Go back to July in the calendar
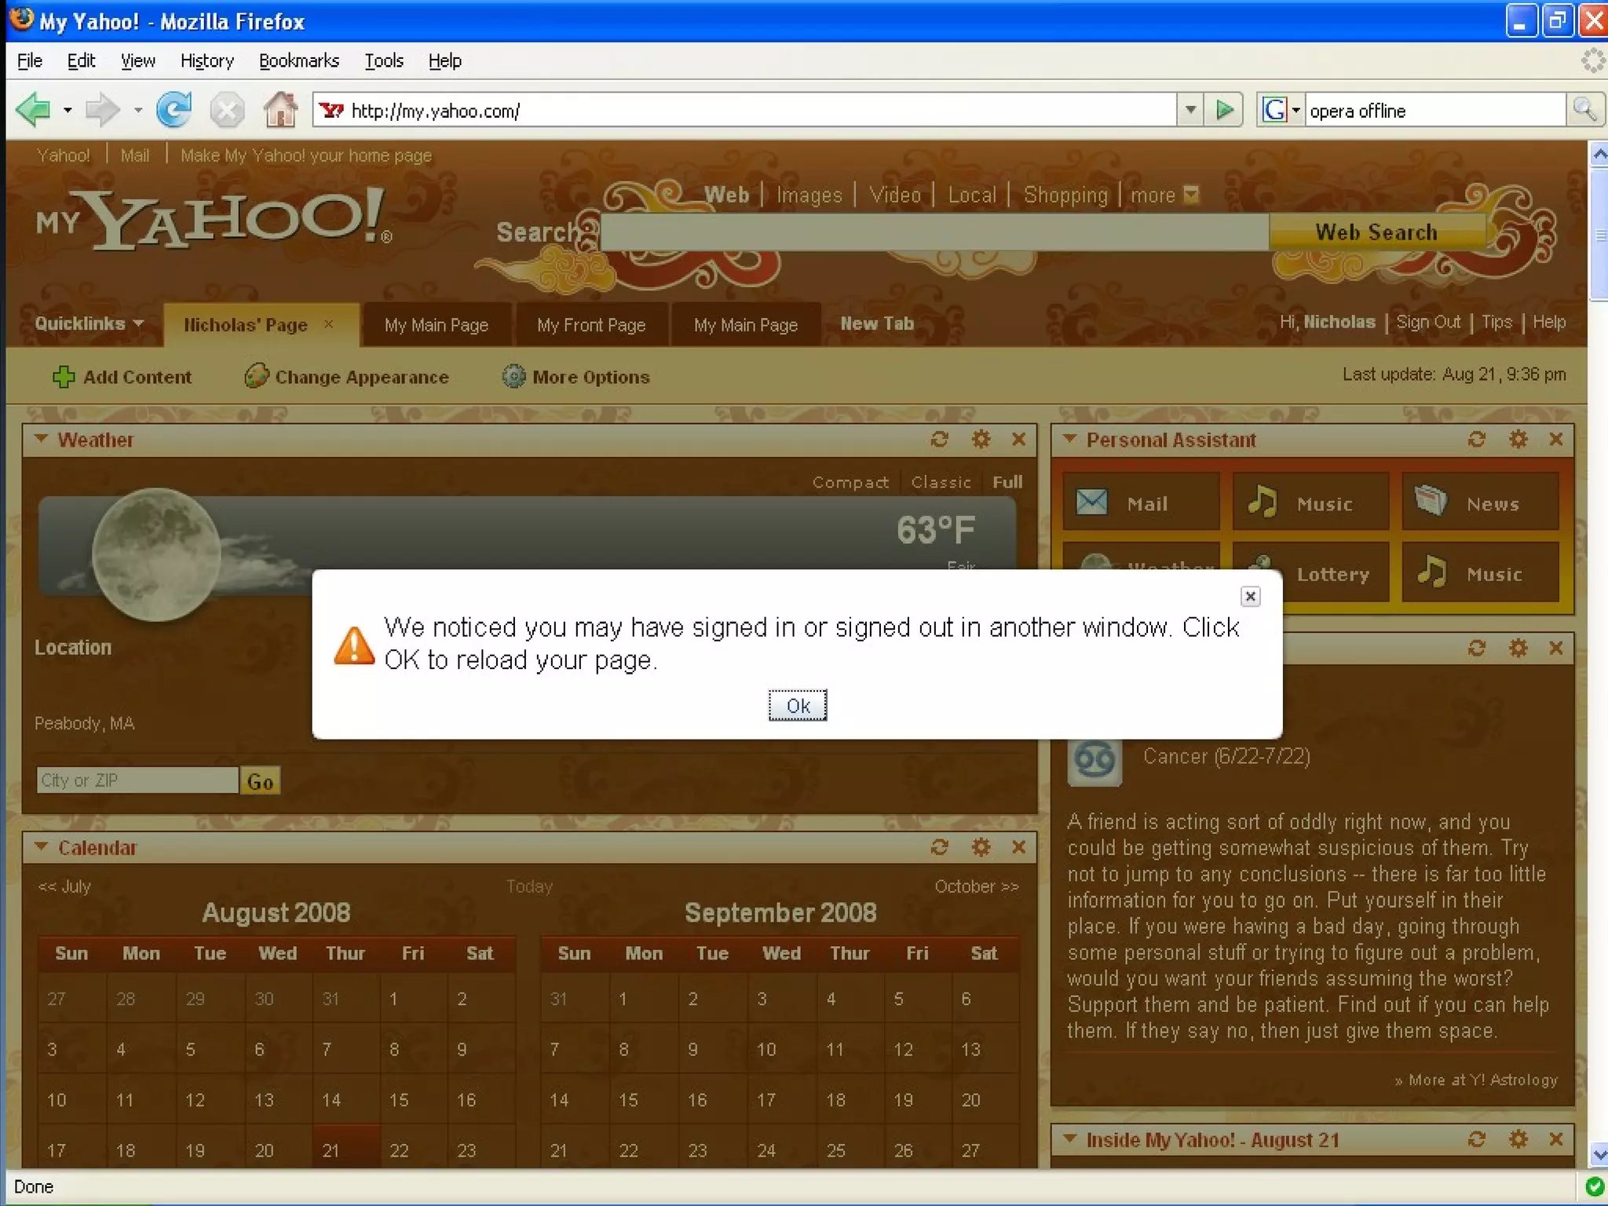Screen dimensions: 1608x1206 point(64,886)
